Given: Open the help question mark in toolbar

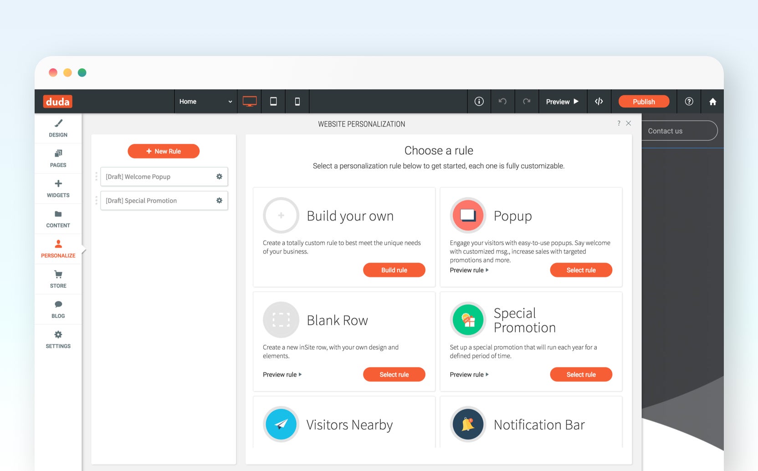Looking at the screenshot, I should pyautogui.click(x=689, y=102).
